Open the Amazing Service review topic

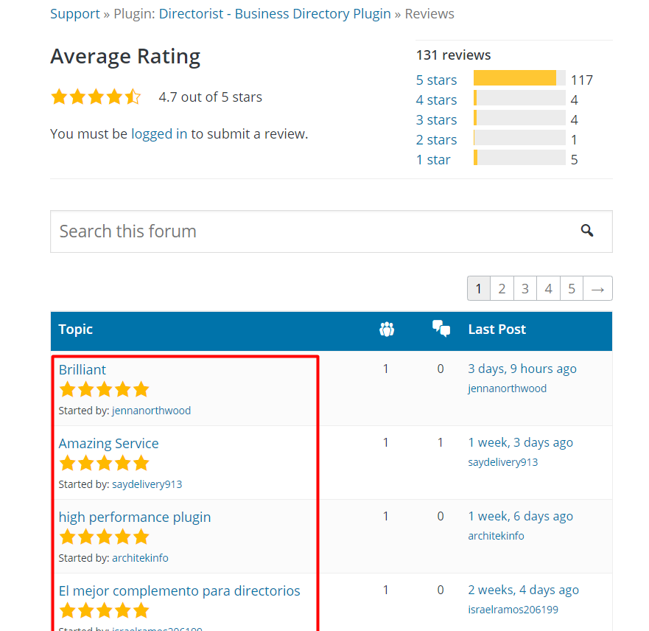point(108,444)
